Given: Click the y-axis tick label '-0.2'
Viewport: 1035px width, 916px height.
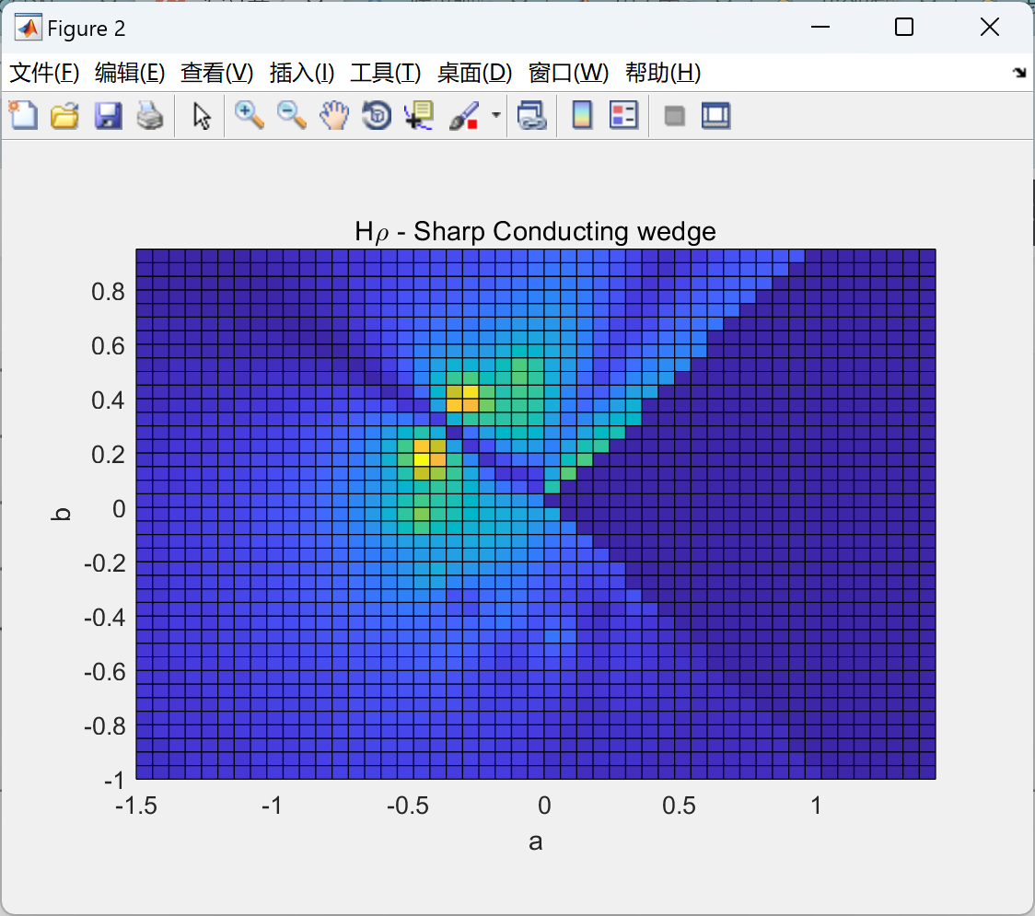Looking at the screenshot, I should (x=104, y=563).
